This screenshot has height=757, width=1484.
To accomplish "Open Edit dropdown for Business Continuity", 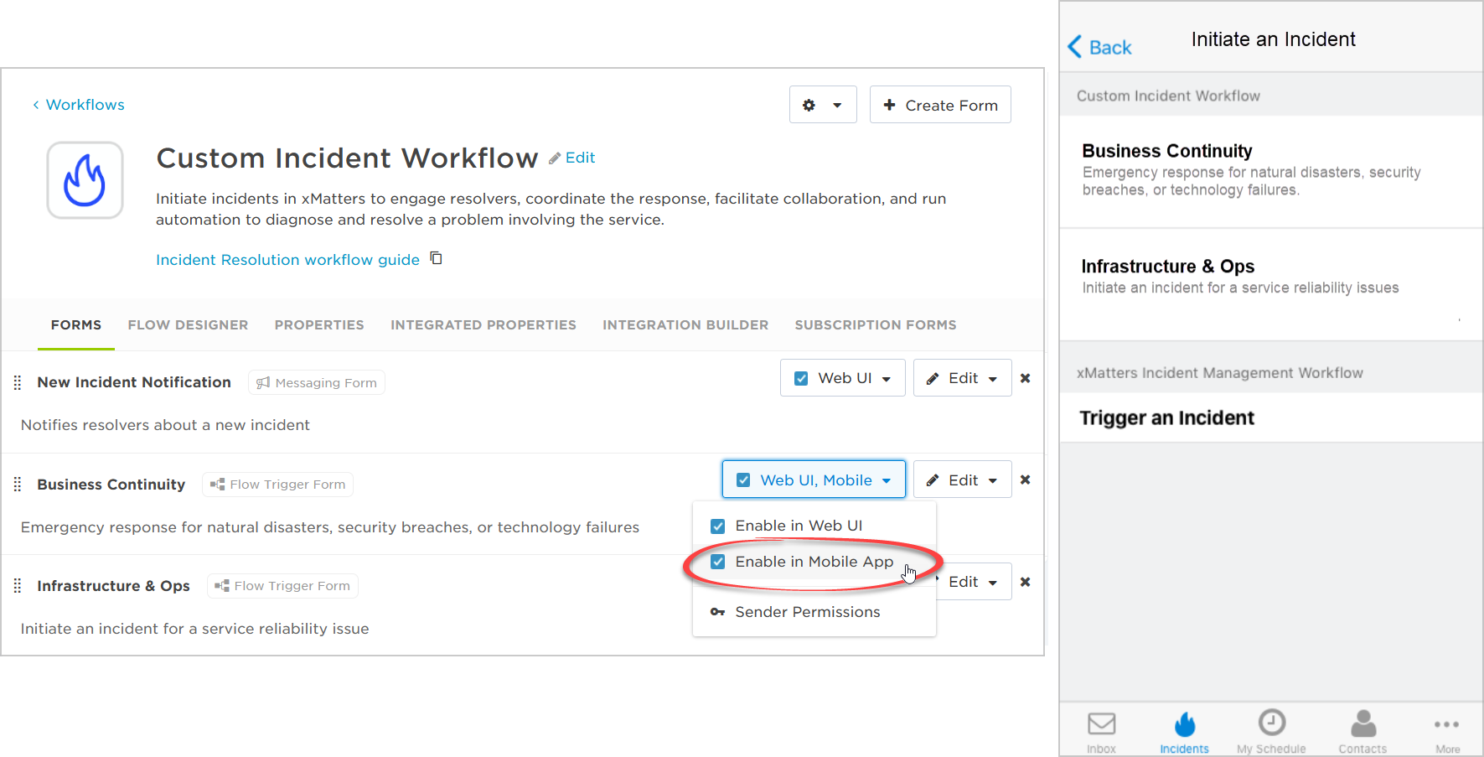I will [x=962, y=480].
